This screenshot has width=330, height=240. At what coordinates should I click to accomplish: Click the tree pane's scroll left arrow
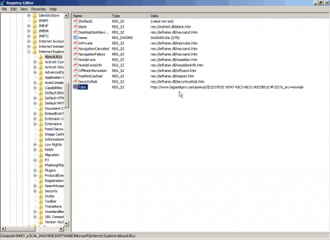(3, 229)
